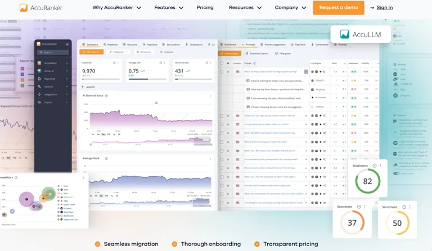Click the orange Add prompts button
Screen dimensions: 432x251
tap(229, 53)
